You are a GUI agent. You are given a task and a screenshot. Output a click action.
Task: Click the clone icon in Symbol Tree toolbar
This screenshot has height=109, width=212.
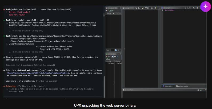point(203,90)
